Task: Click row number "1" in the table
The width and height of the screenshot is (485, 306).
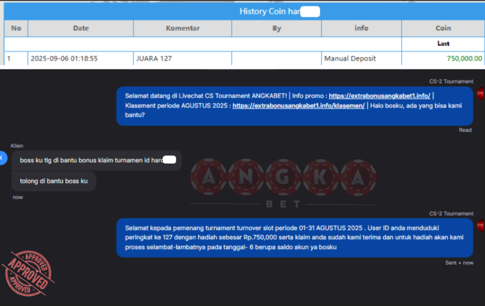Action: click(x=9, y=58)
